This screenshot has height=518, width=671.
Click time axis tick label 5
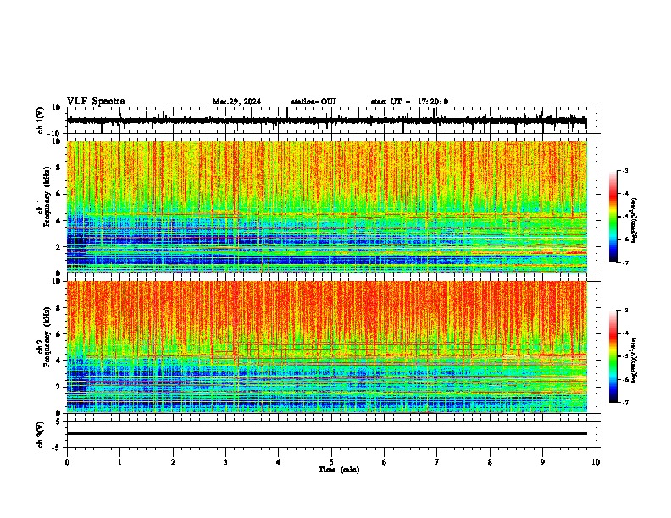331,462
